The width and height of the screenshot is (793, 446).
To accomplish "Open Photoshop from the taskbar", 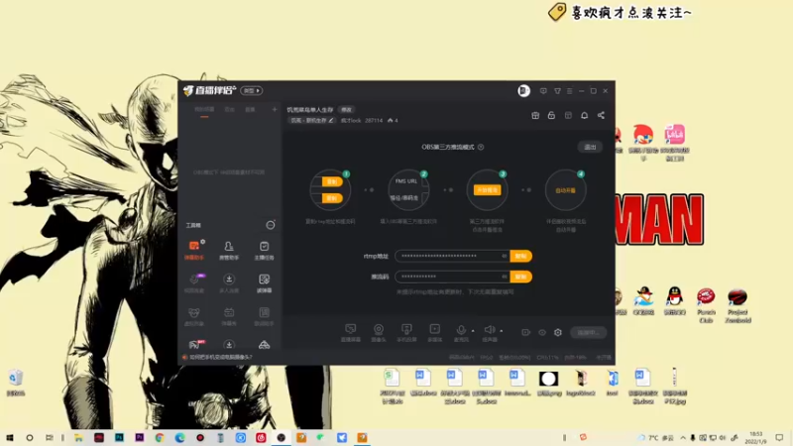I will 119,437.
